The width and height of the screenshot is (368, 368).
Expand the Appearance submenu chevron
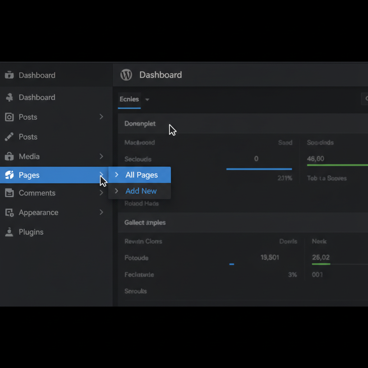coord(101,212)
